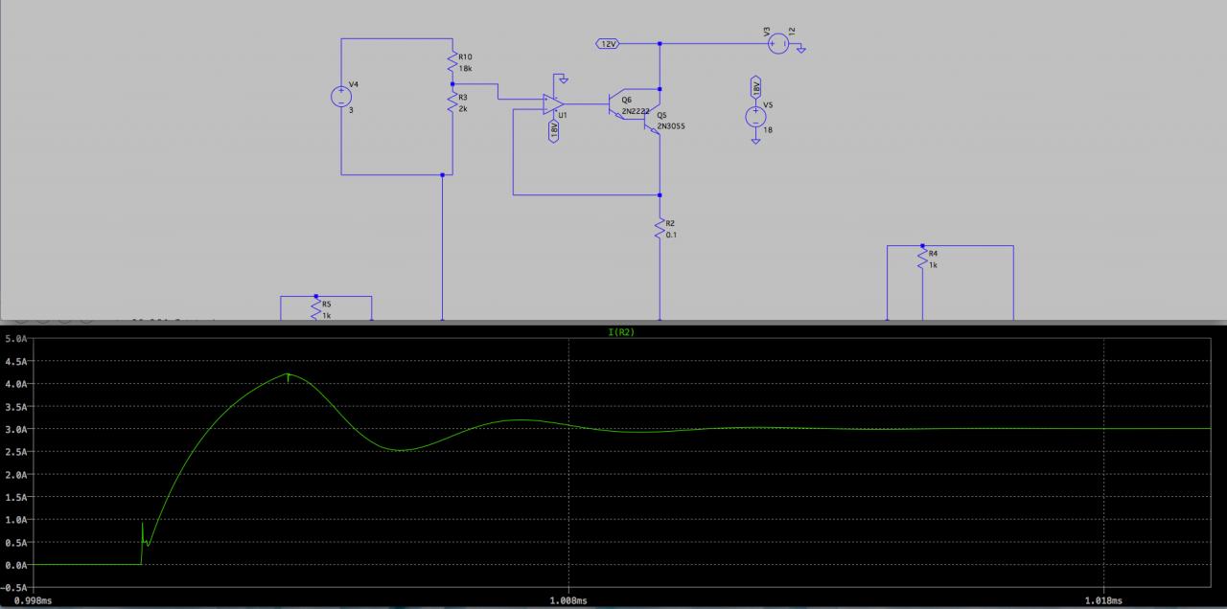Screen dimensions: 1227x609
Task: Click the 3.0A y-axis label
Action: [15, 429]
